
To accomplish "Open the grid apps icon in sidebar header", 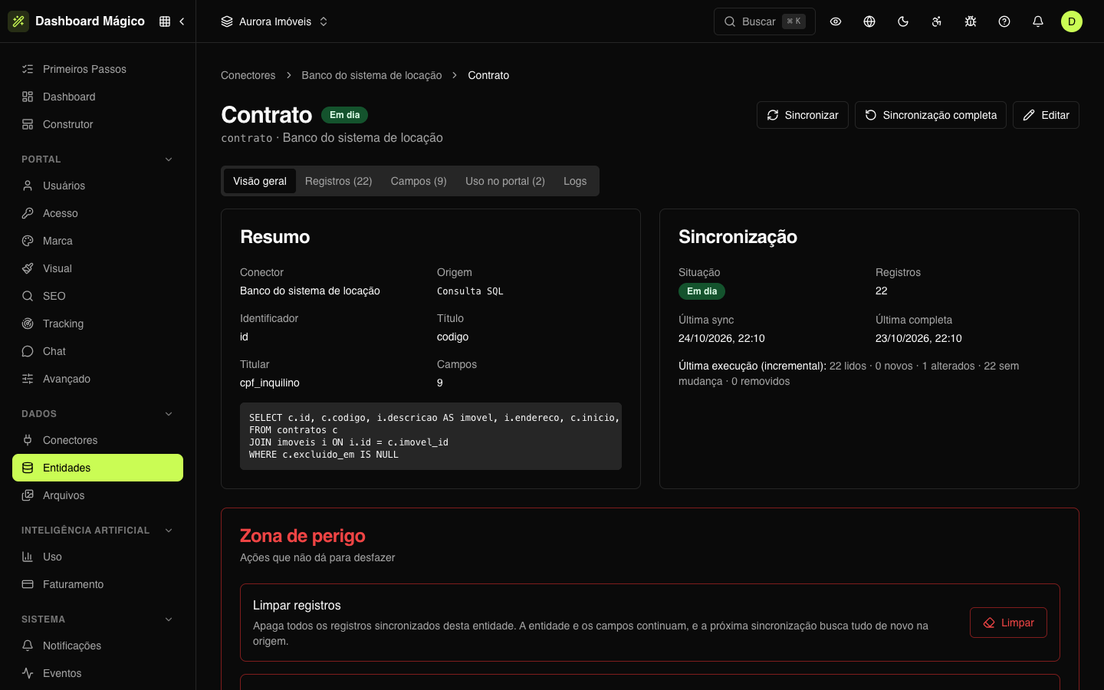I will (165, 21).
